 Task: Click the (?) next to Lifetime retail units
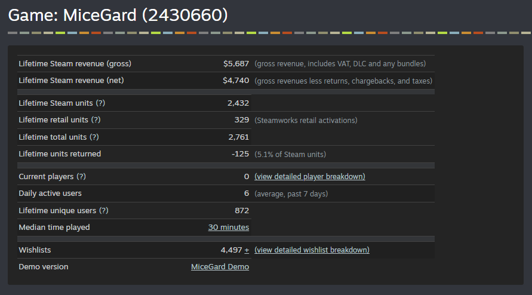[96, 120]
